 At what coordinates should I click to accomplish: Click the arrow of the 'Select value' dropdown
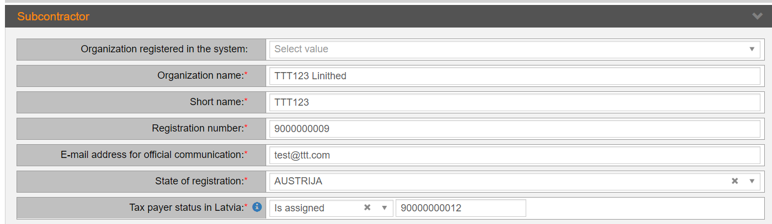[752, 49]
